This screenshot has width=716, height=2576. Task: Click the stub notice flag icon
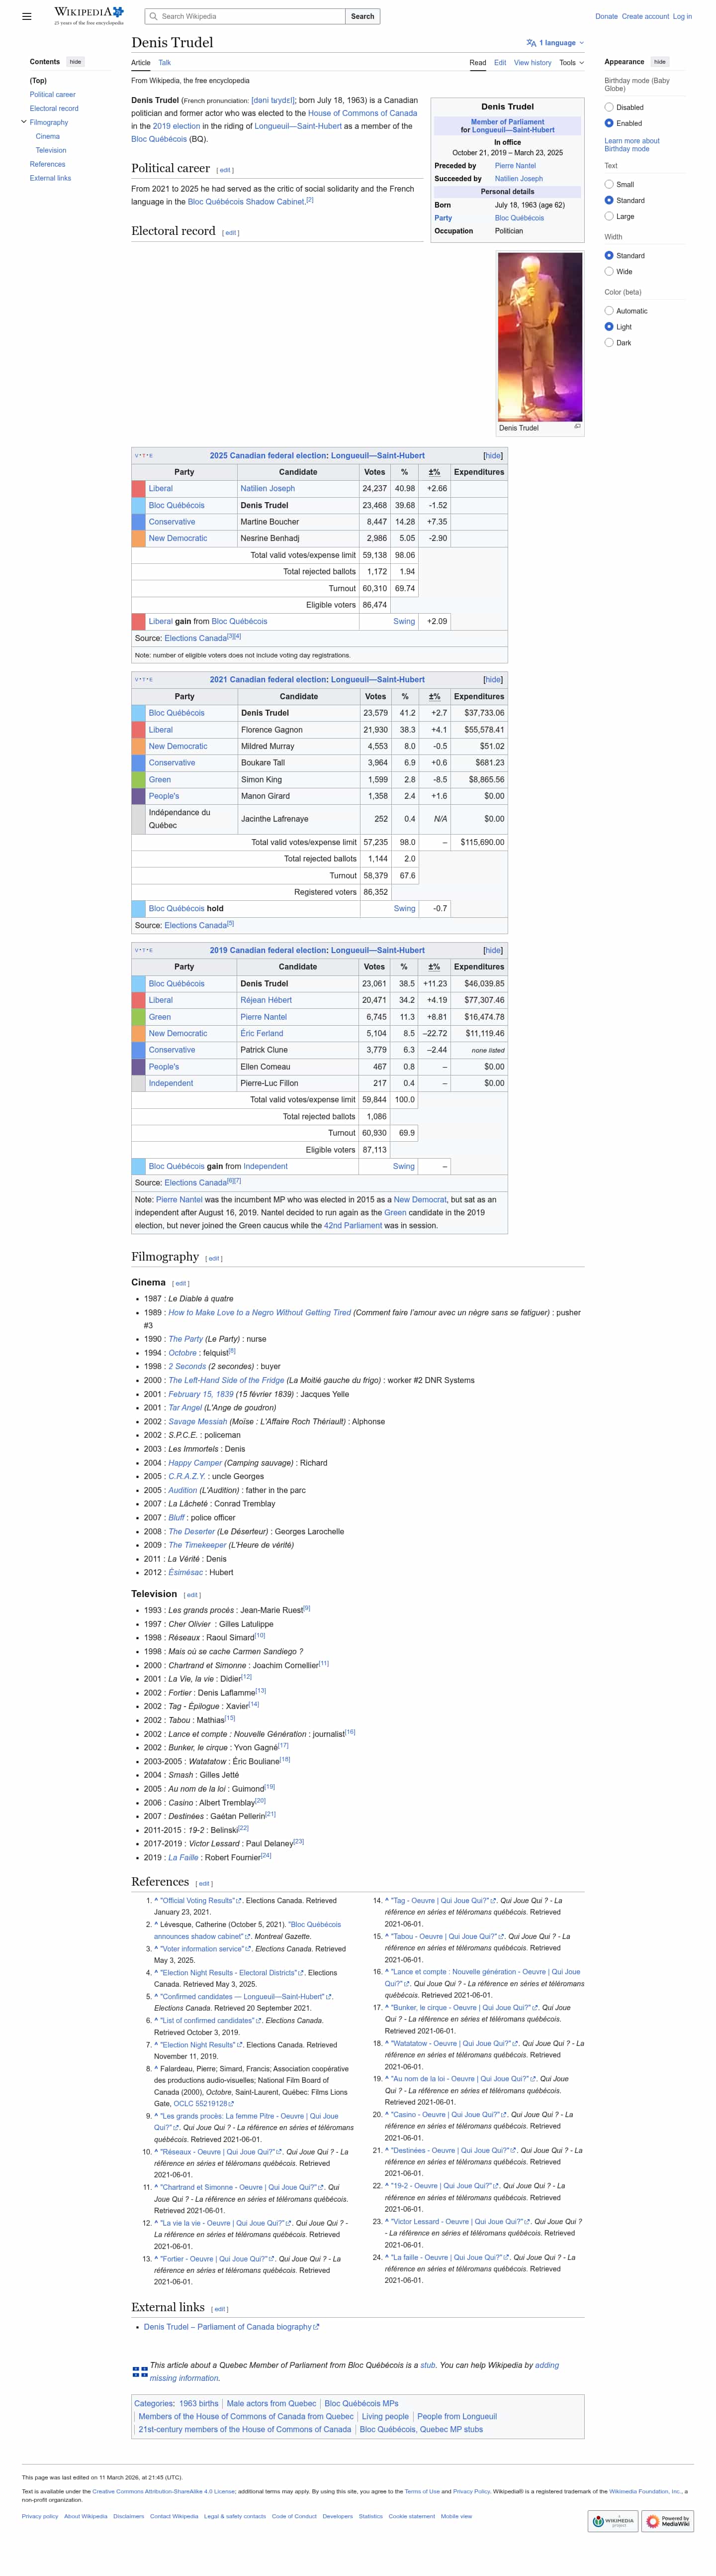140,2371
